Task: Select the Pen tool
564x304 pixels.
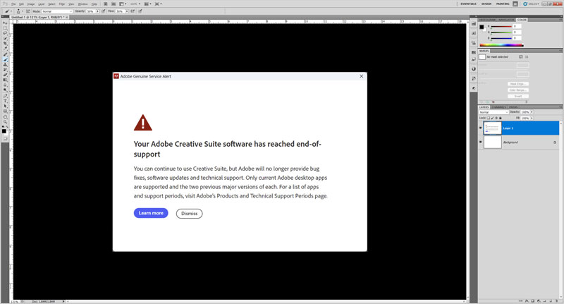Action: coord(5,96)
